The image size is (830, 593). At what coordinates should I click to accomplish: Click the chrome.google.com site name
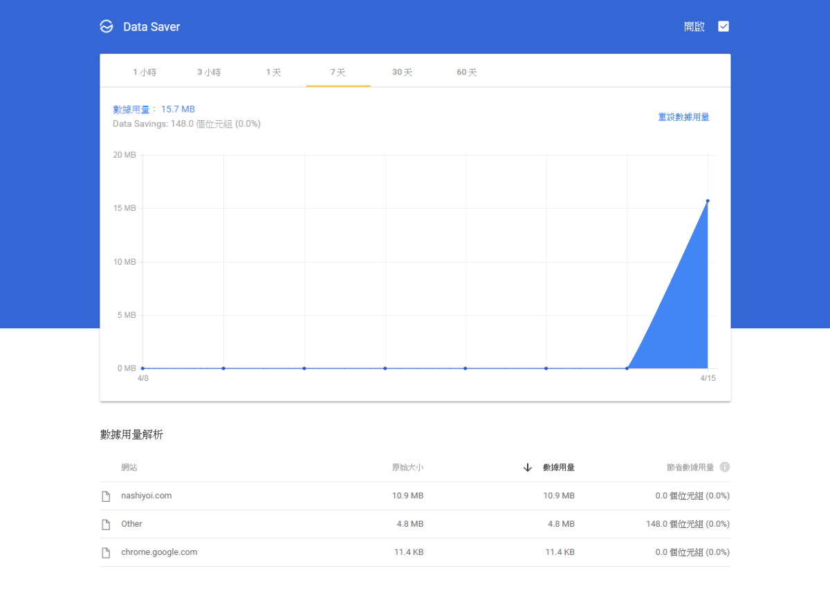(x=159, y=552)
